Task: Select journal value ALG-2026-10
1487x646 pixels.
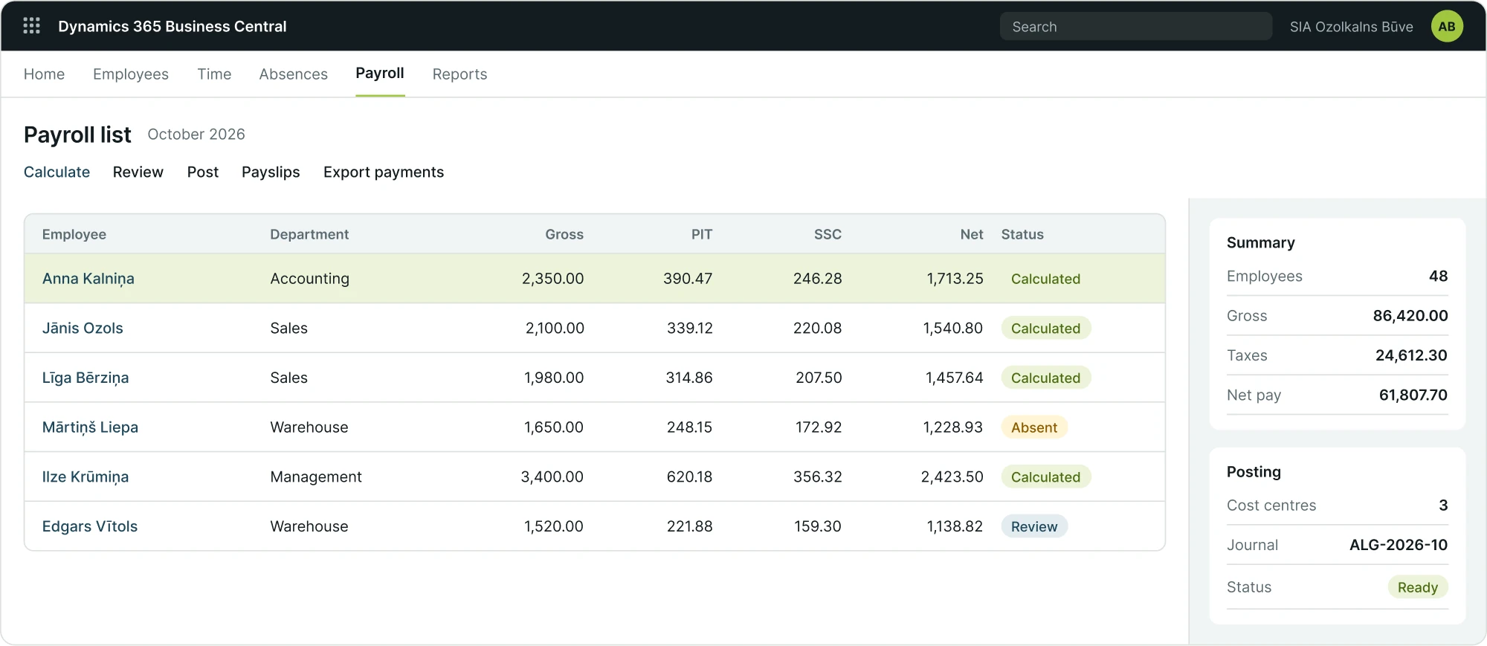Action: (x=1399, y=545)
